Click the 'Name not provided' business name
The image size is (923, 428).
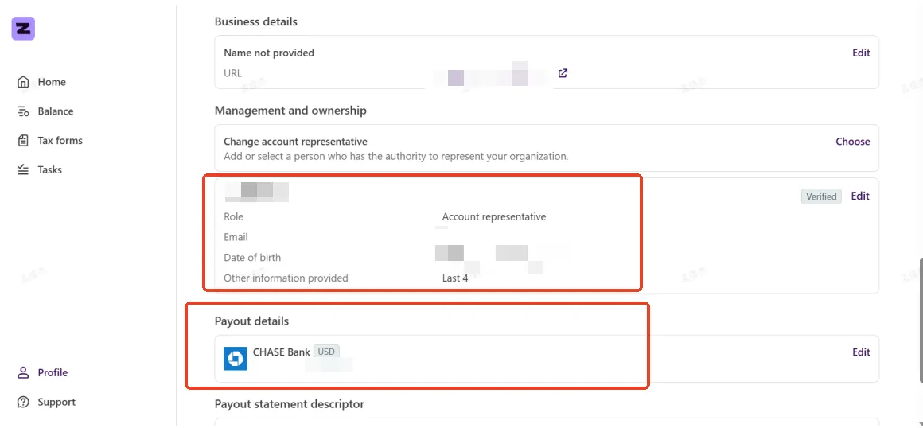[269, 53]
